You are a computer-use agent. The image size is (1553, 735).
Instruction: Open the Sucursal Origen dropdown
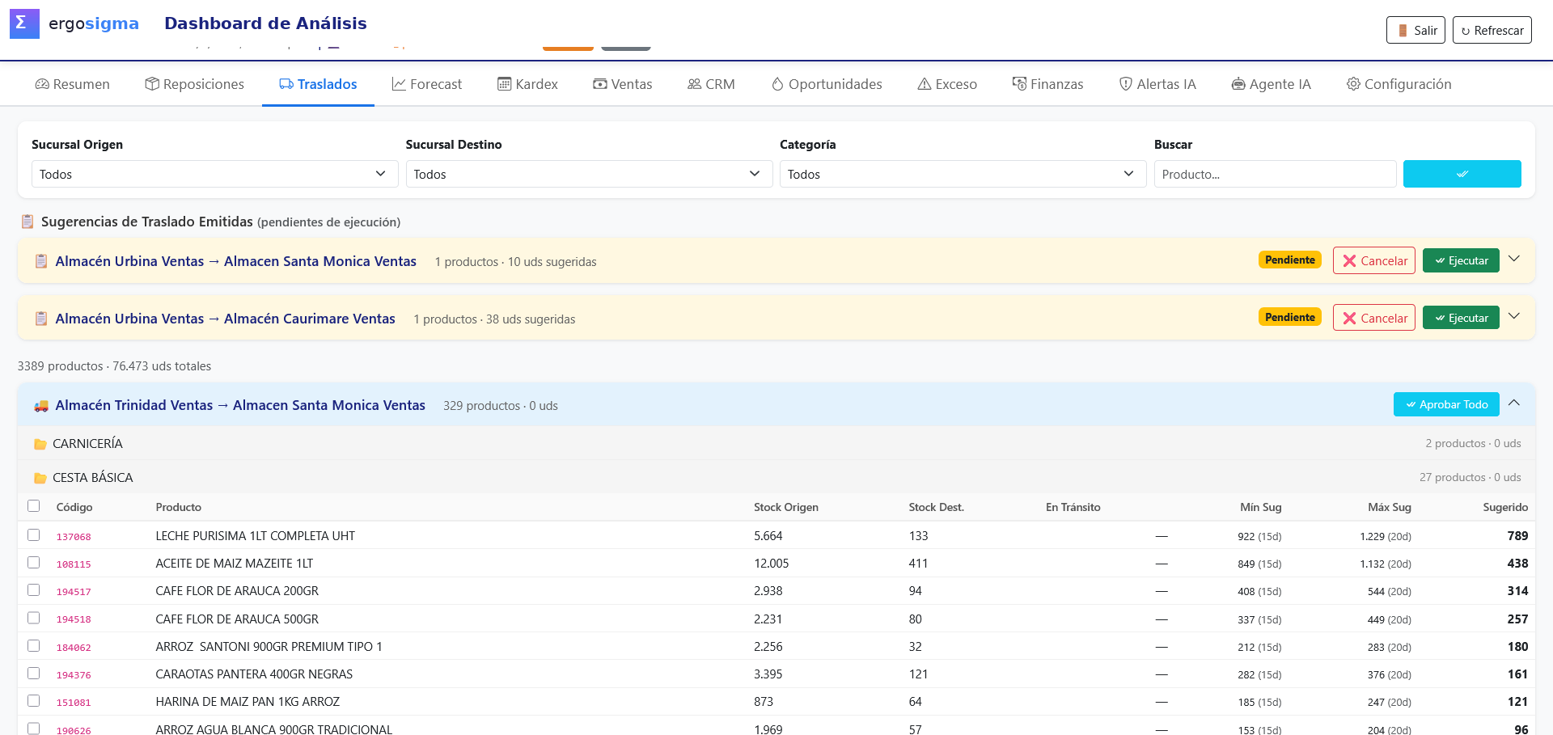pos(215,174)
